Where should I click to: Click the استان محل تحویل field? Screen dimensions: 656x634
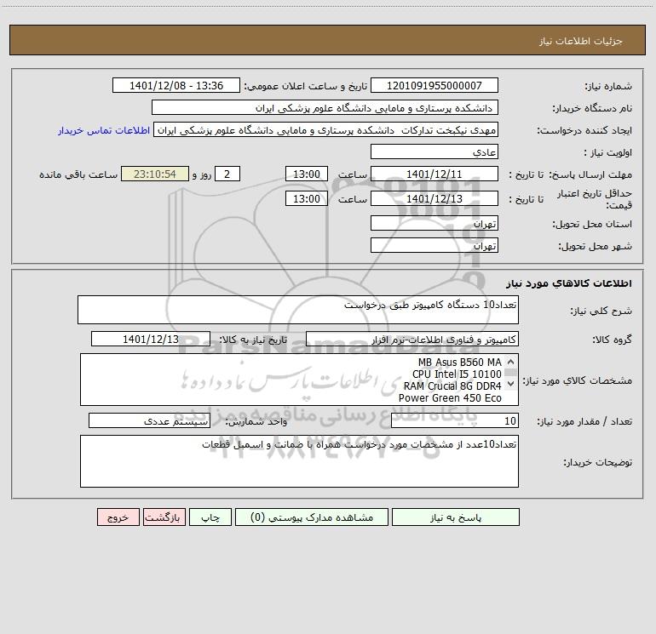click(434, 223)
